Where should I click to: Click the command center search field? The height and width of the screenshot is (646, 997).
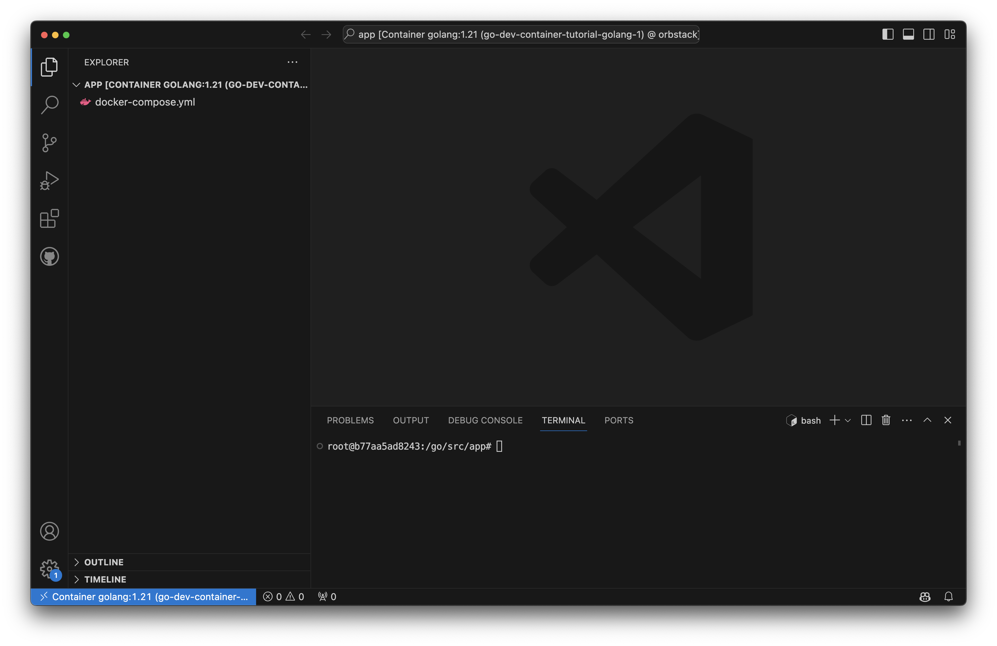point(521,34)
